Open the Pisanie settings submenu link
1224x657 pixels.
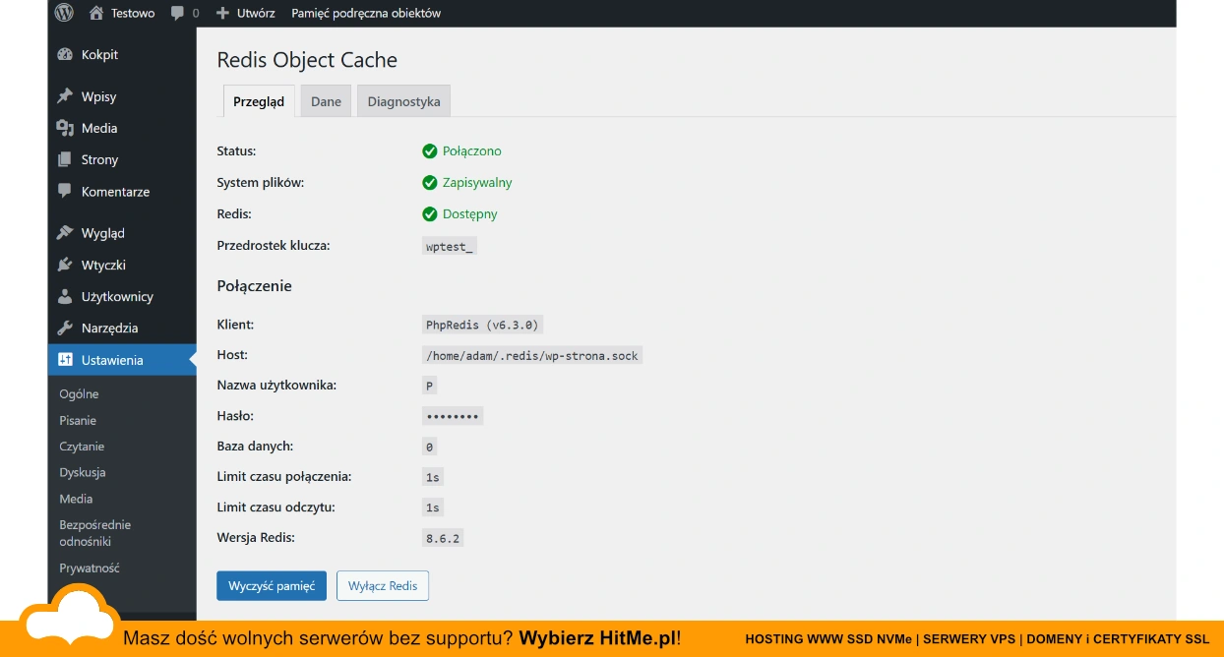(x=78, y=420)
